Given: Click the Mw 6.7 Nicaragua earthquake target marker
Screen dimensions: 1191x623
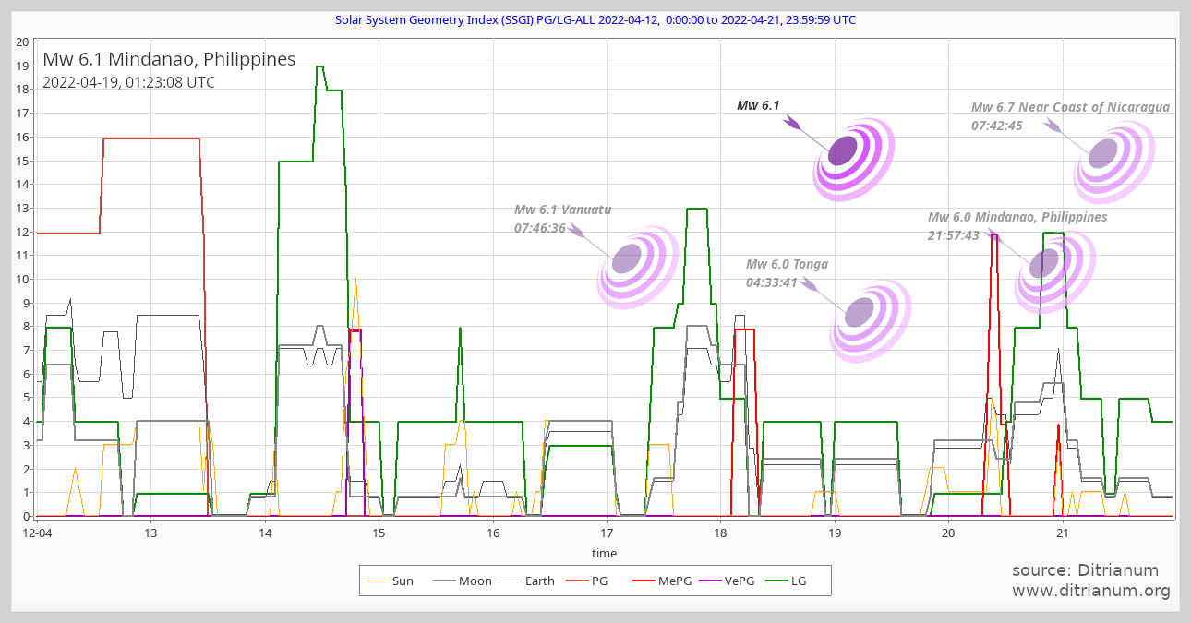Looking at the screenshot, I should point(1114,162).
